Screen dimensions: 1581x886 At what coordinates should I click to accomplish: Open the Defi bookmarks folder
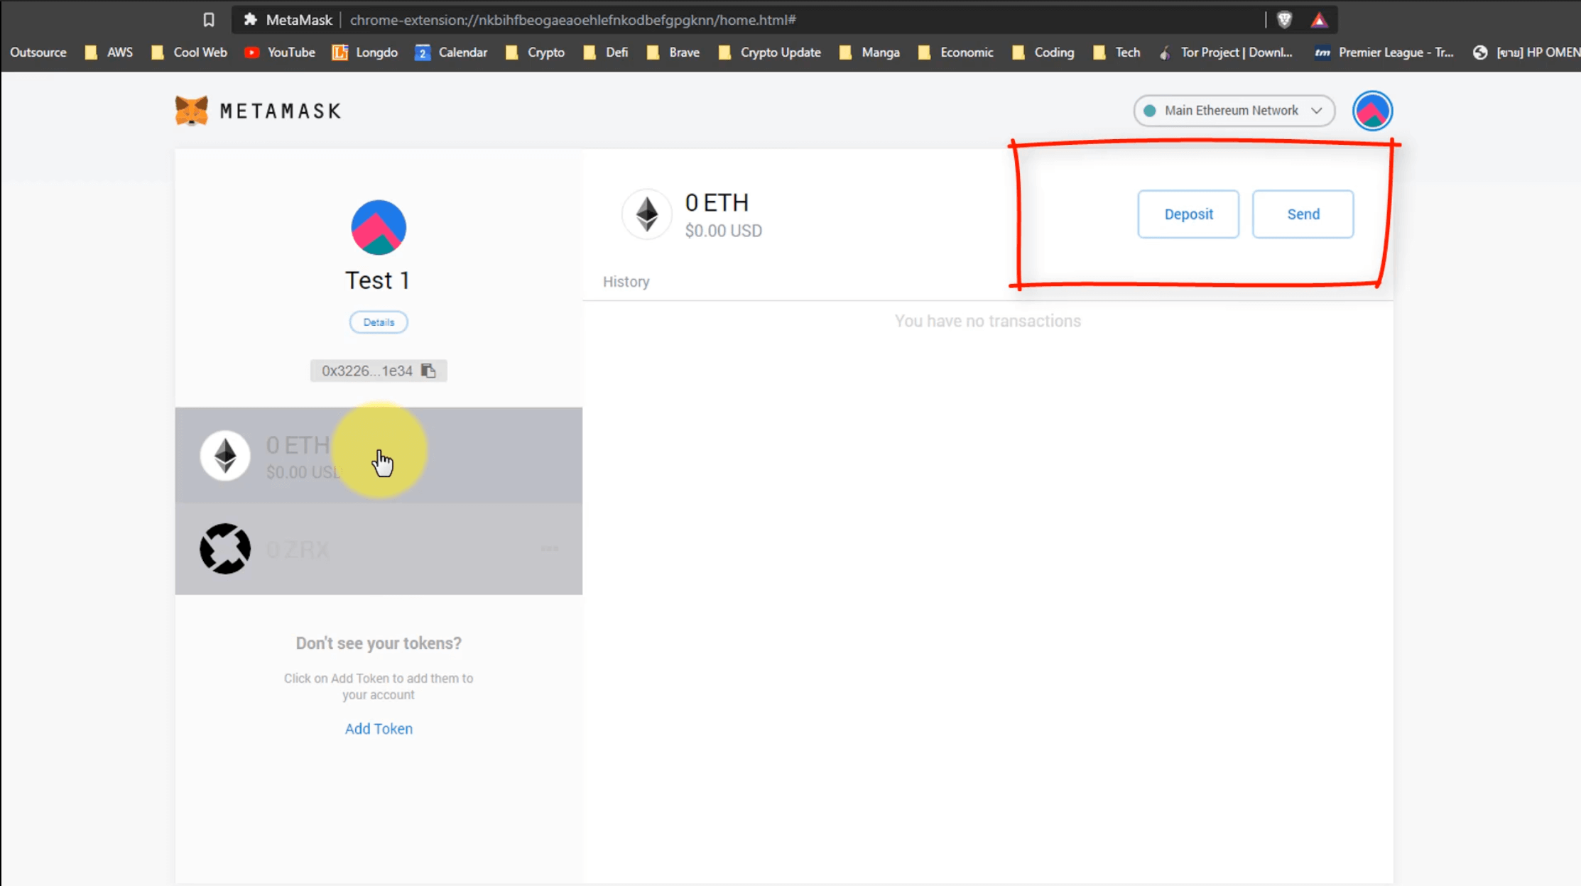(606, 53)
